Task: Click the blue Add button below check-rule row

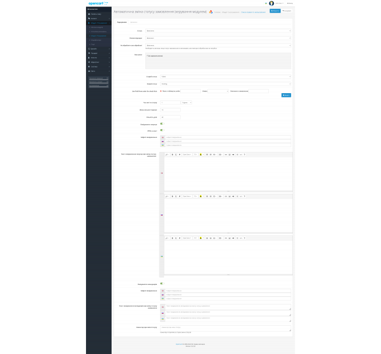Action: [286, 95]
